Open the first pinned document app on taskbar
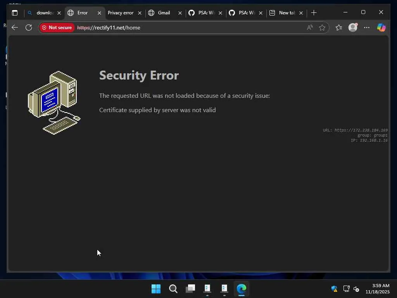Screen dimensions: 397x298 (x=207, y=289)
